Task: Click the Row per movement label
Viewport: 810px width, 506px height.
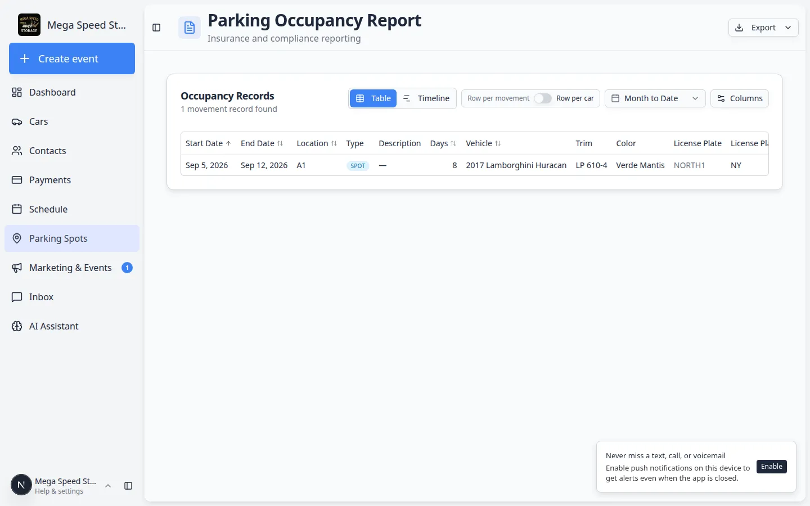Action: pyautogui.click(x=498, y=98)
